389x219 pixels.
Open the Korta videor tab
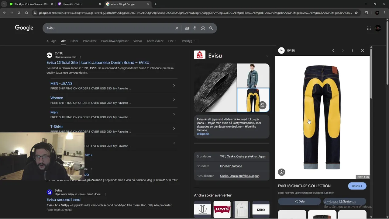click(155, 41)
